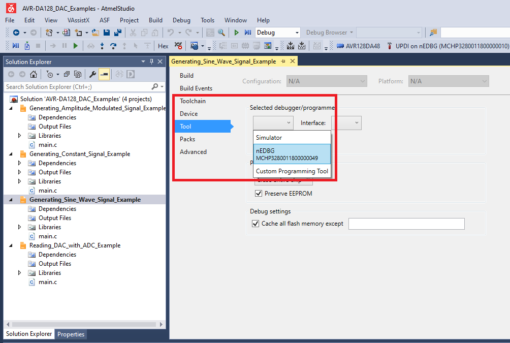The image size is (510, 343).
Task: Click Collapse All icon in Solution Explorer
Action: pos(67,75)
